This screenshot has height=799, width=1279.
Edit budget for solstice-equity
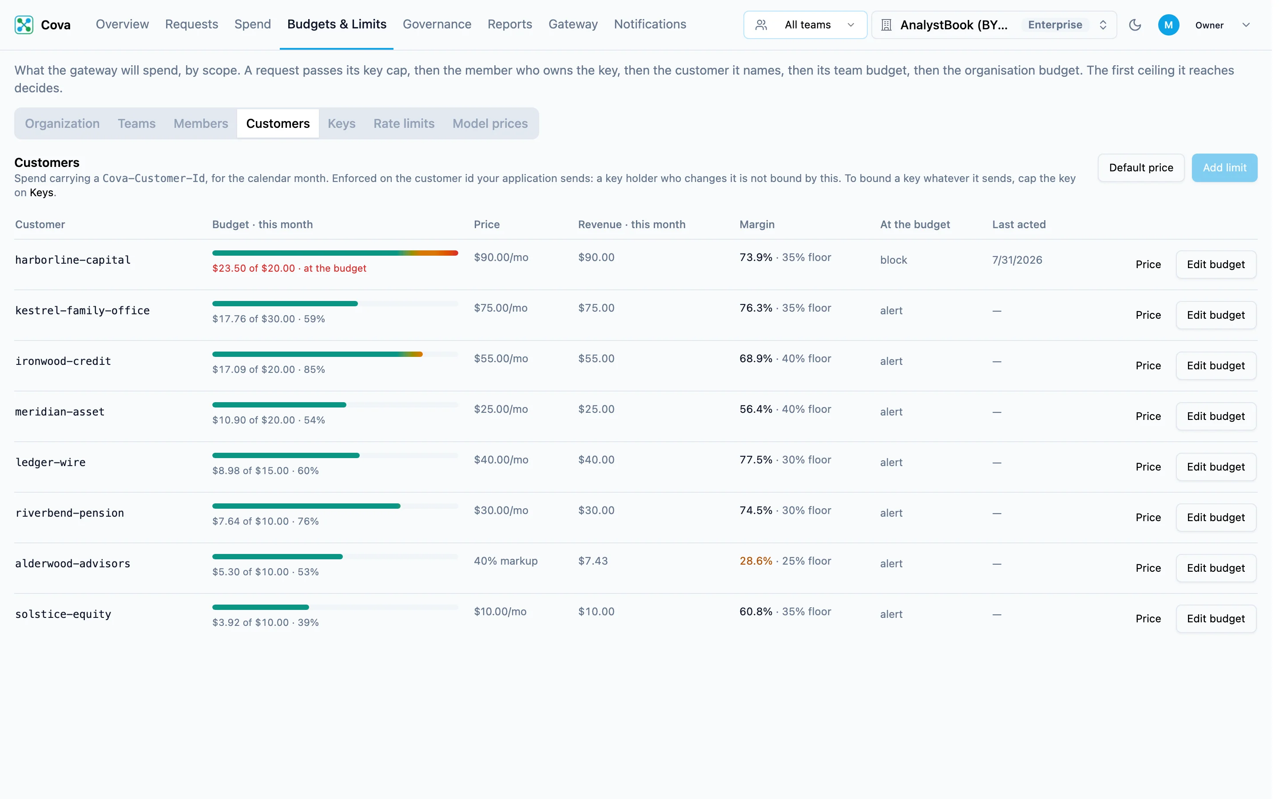(x=1215, y=619)
